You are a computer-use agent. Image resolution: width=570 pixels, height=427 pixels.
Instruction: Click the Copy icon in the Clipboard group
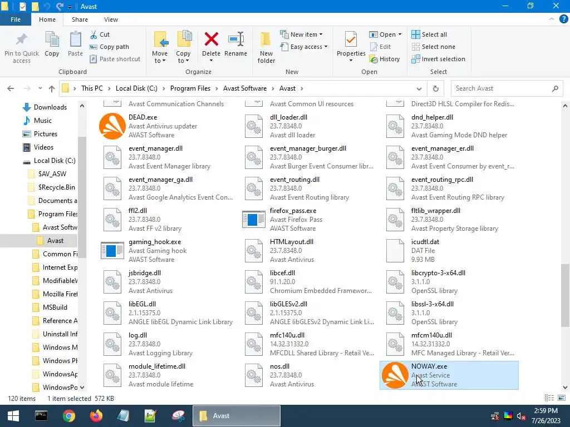52,40
